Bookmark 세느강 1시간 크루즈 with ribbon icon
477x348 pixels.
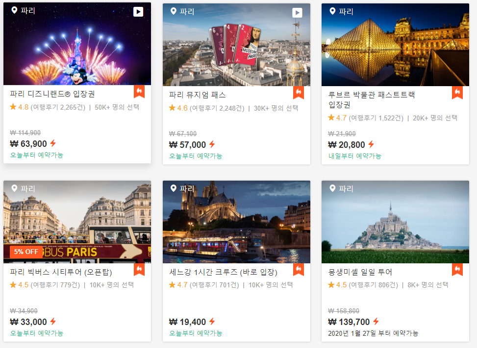[x=299, y=269]
